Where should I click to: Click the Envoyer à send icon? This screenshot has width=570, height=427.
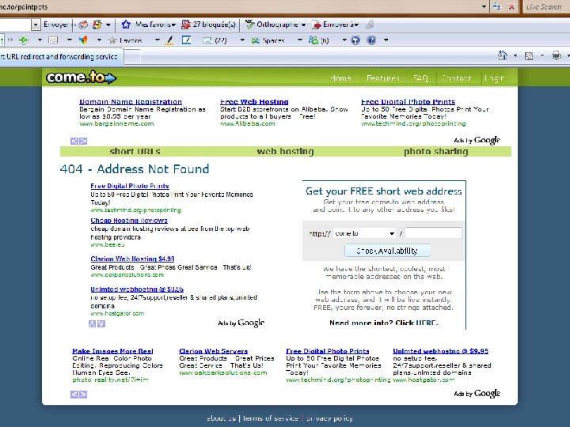[317, 25]
